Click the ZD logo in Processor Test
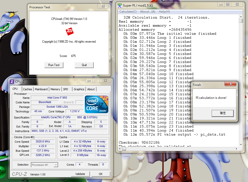The height and width of the screenshot is (182, 248). tap(70, 32)
